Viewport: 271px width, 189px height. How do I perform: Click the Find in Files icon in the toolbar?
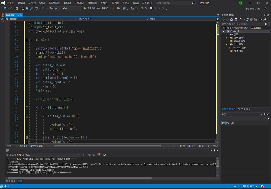coord(119,8)
